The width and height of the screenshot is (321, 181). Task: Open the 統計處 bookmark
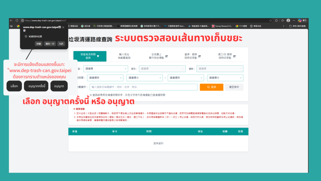coord(86,26)
